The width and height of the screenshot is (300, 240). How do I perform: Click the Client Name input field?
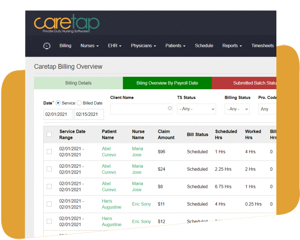point(139,109)
